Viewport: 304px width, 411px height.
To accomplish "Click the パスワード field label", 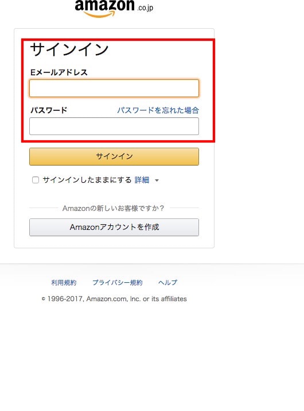I will [x=49, y=110].
